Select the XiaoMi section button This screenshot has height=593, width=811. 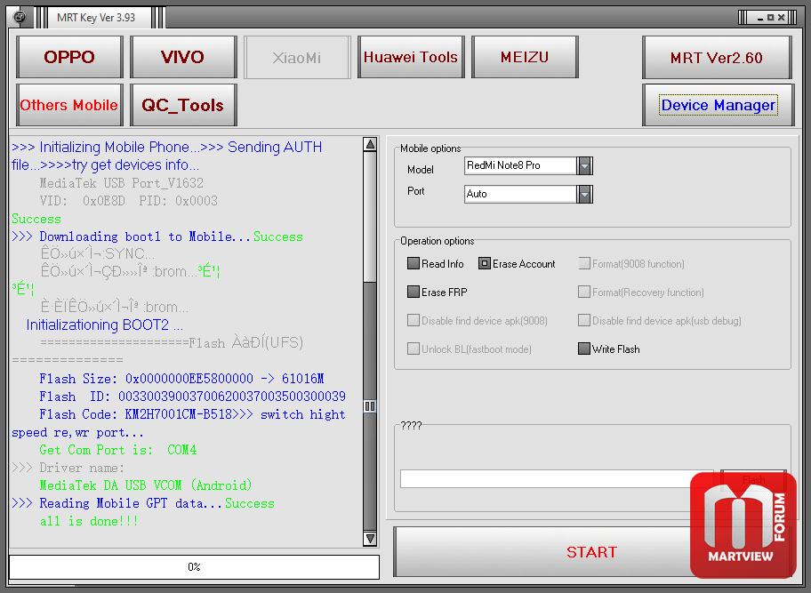(297, 58)
